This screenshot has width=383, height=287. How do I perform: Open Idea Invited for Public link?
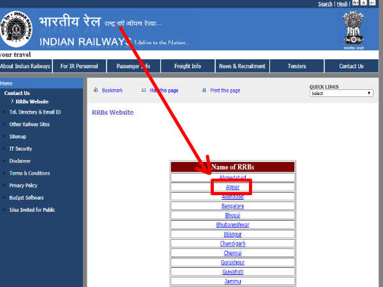tap(32, 210)
